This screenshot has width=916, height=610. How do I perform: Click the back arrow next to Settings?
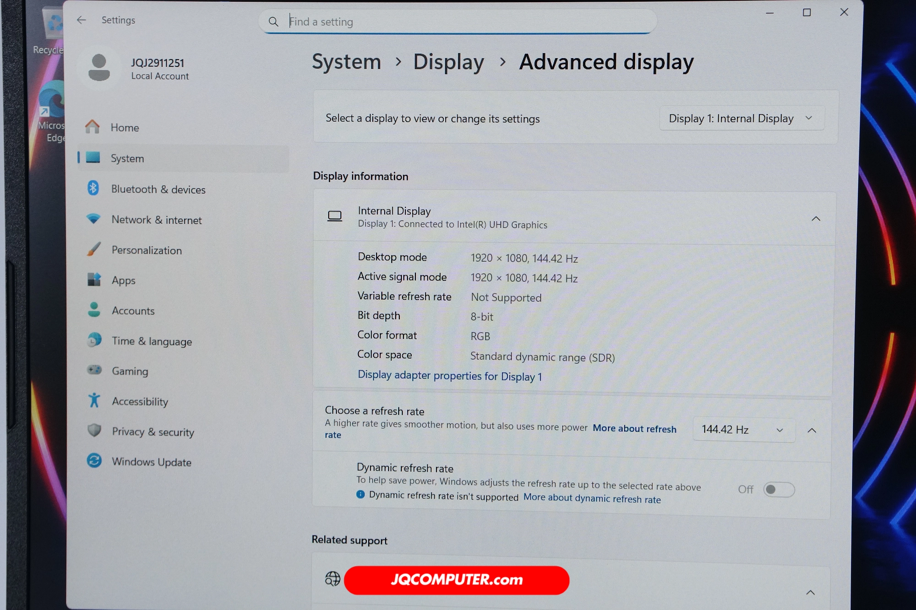[x=81, y=20]
